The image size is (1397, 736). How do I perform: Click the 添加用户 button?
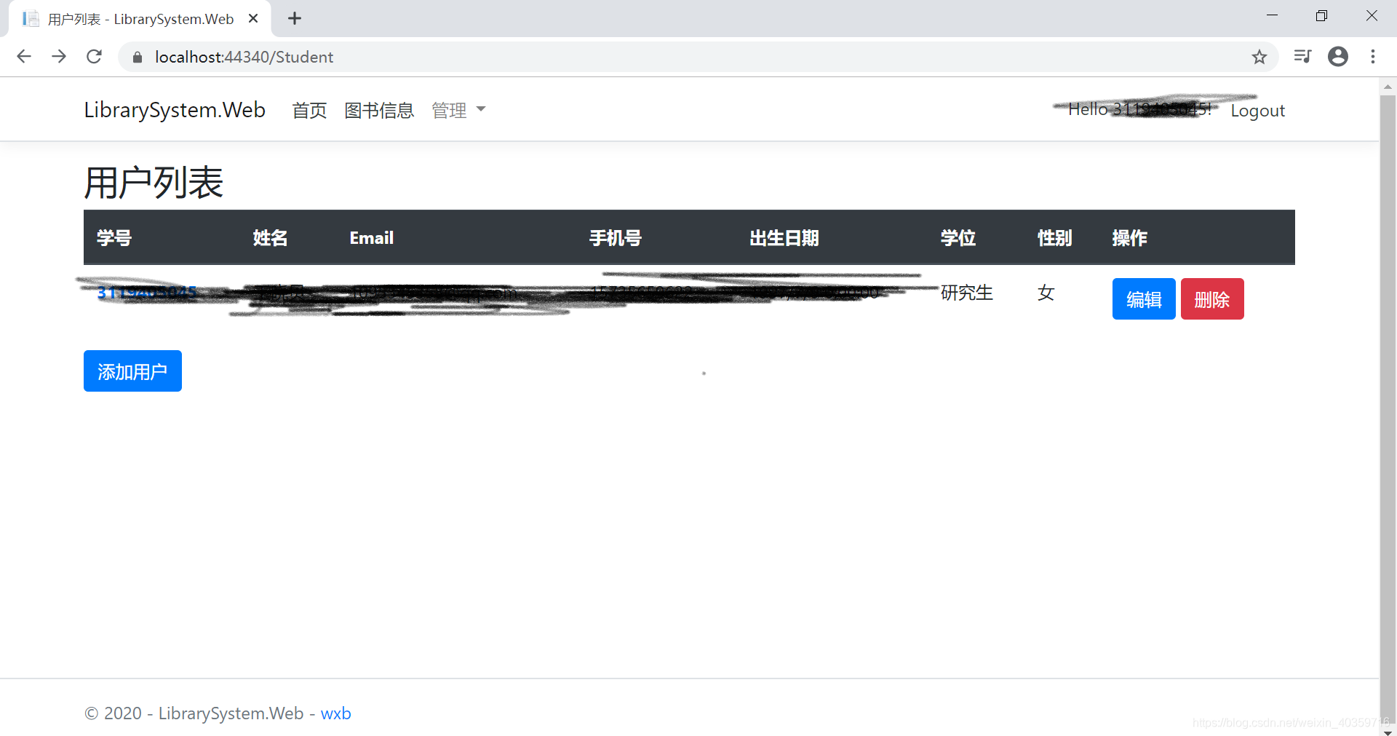[132, 371]
